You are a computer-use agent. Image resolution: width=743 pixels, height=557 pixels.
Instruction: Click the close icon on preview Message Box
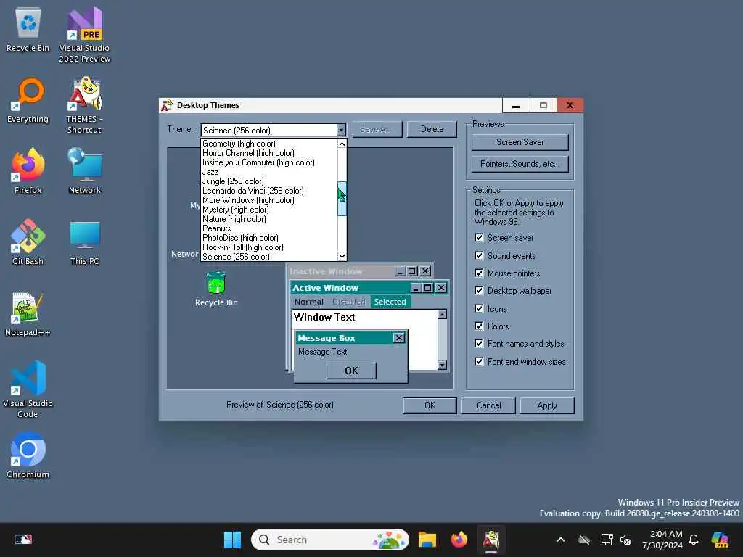click(399, 338)
